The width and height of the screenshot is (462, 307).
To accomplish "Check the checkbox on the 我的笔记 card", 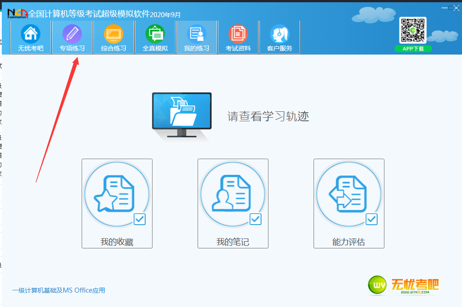I will pyautogui.click(x=255, y=220).
